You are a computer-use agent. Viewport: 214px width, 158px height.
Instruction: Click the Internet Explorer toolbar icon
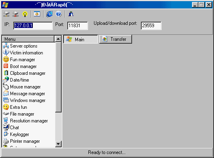pyautogui.click(x=50, y=14)
